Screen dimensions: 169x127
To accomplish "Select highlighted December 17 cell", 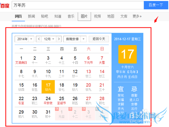I will click(48, 87).
